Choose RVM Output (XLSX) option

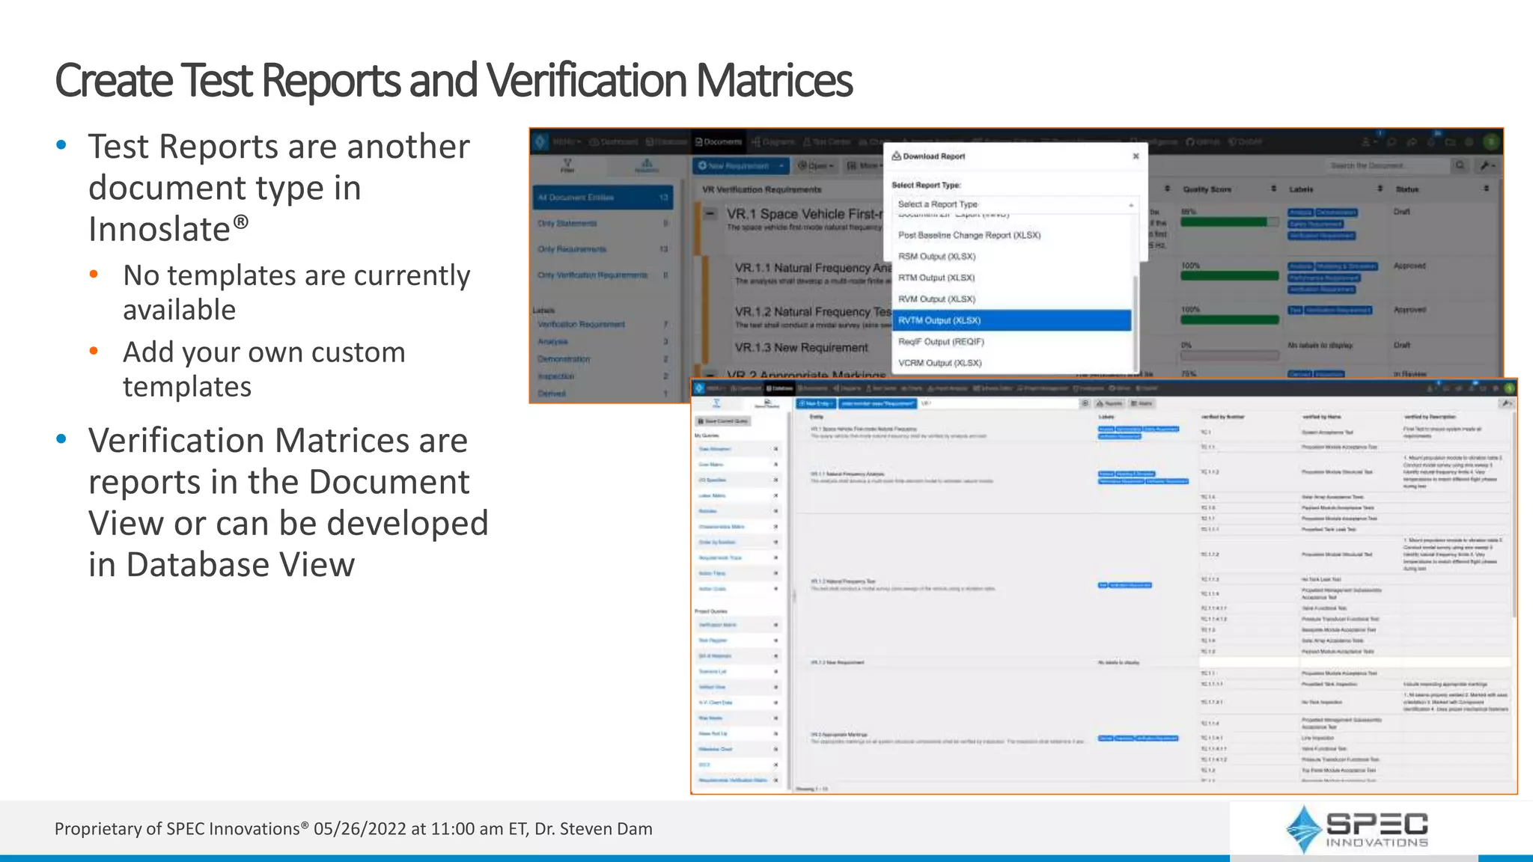coord(1011,299)
